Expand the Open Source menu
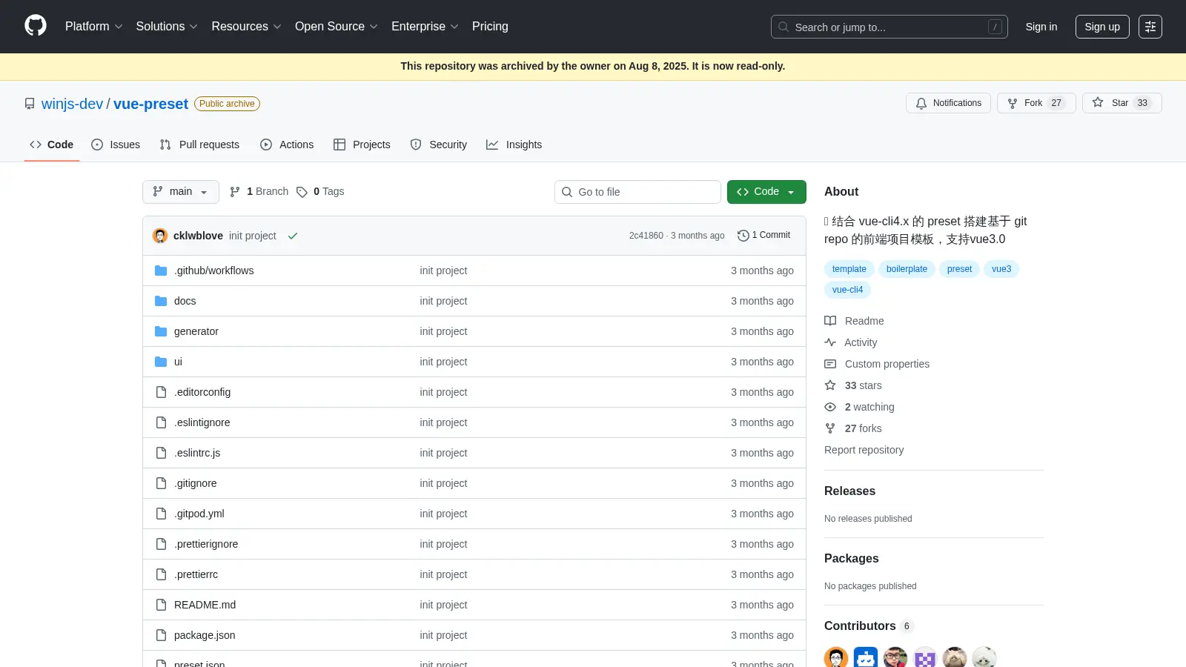Image resolution: width=1186 pixels, height=667 pixels. [337, 26]
